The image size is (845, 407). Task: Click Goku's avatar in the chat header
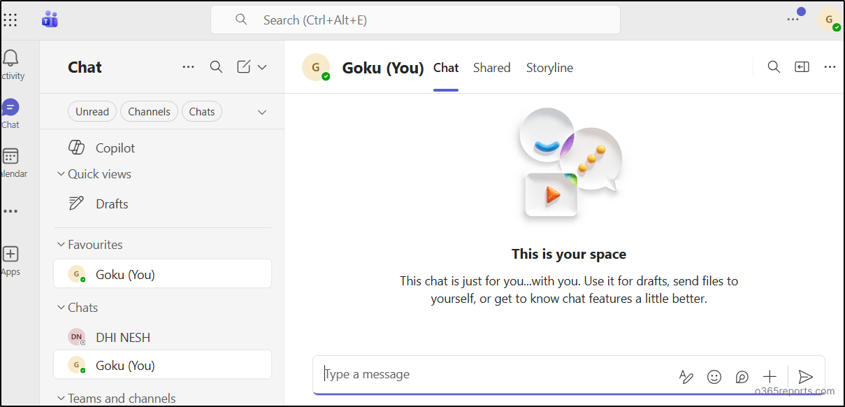pos(316,67)
